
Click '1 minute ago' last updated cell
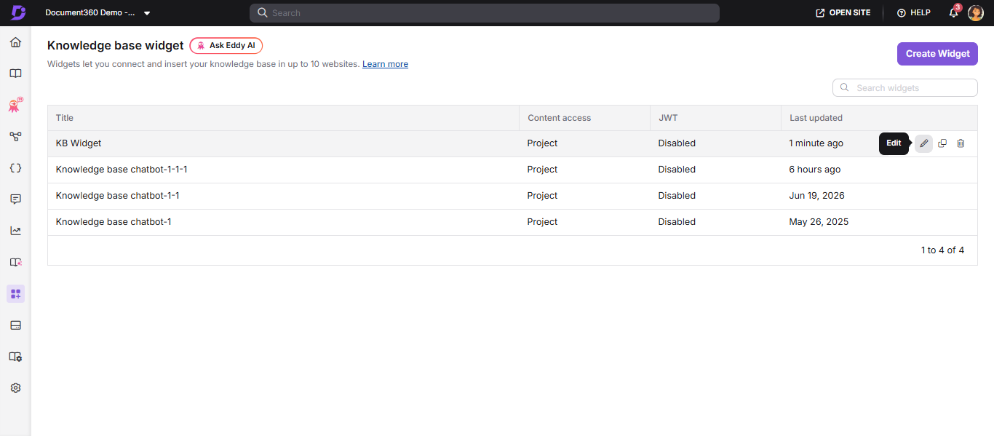point(816,143)
